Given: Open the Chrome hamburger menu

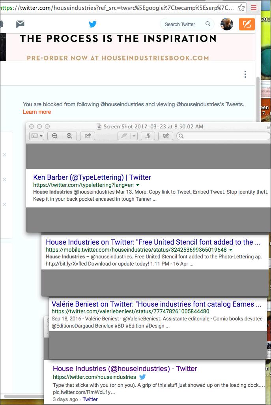Looking at the screenshot, I should 254,8.
